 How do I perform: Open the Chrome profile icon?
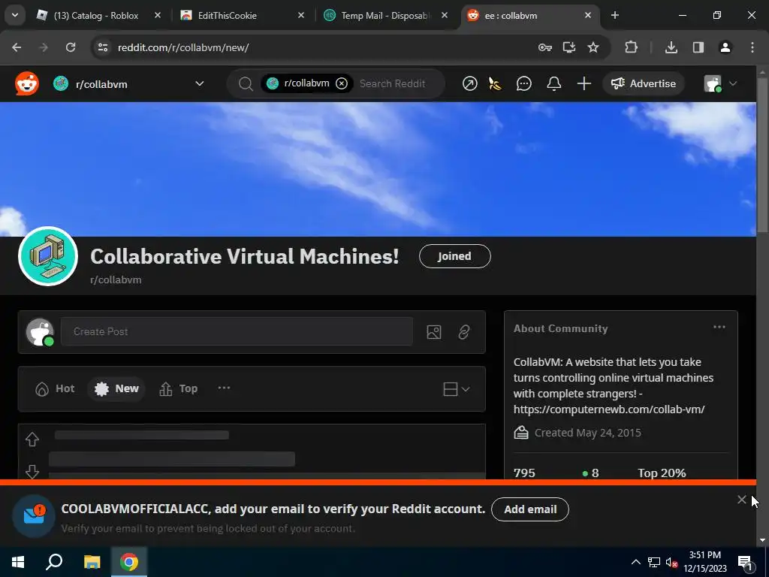pyautogui.click(x=725, y=47)
